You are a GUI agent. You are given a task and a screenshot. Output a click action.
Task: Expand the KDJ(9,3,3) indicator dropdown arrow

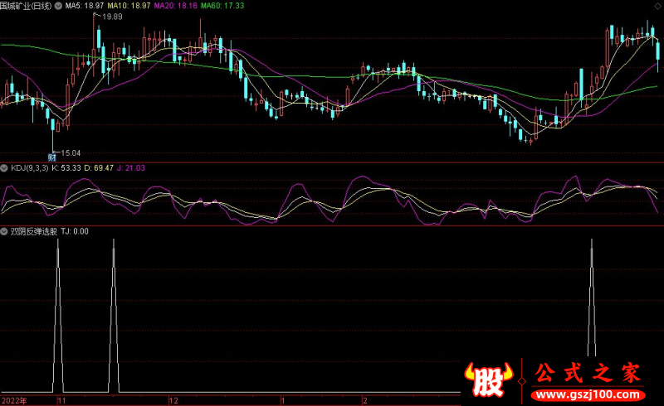click(x=4, y=168)
